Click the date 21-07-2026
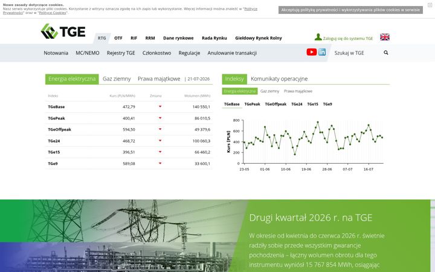Viewport: 435px width, 272px height. coord(198,79)
